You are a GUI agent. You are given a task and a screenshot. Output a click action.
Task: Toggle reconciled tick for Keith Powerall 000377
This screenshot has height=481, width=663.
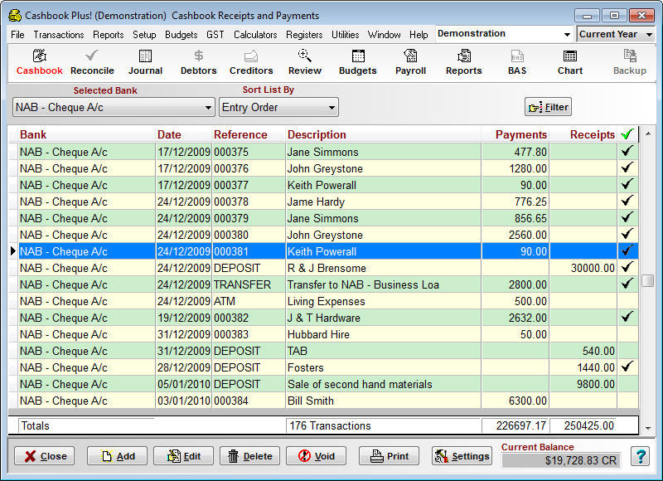(627, 184)
